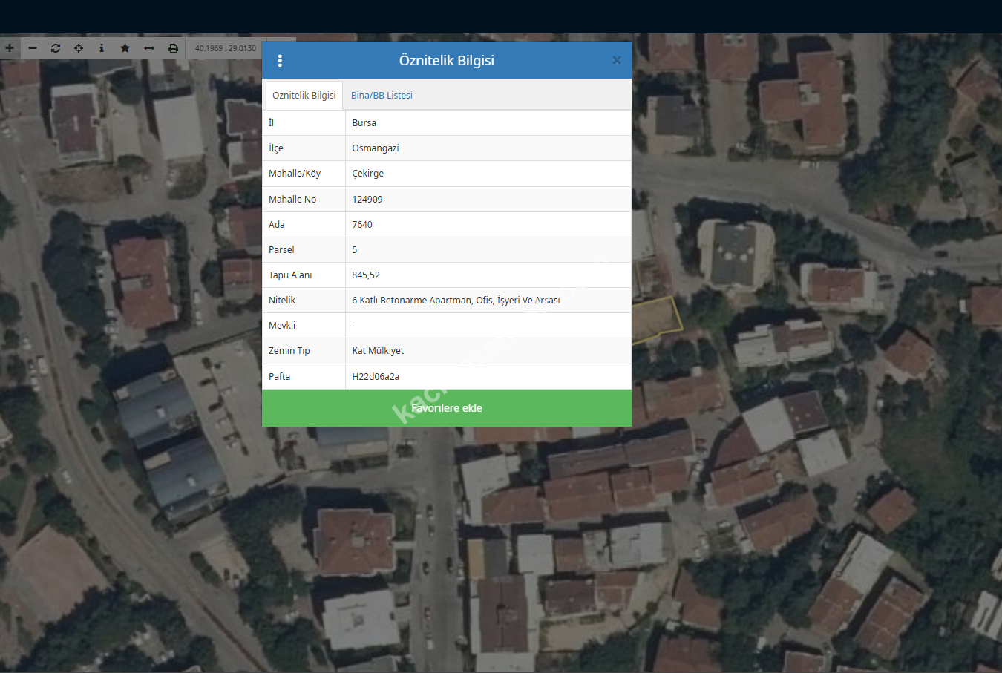
Task: Click the zoom in plus icon
Action: point(10,48)
